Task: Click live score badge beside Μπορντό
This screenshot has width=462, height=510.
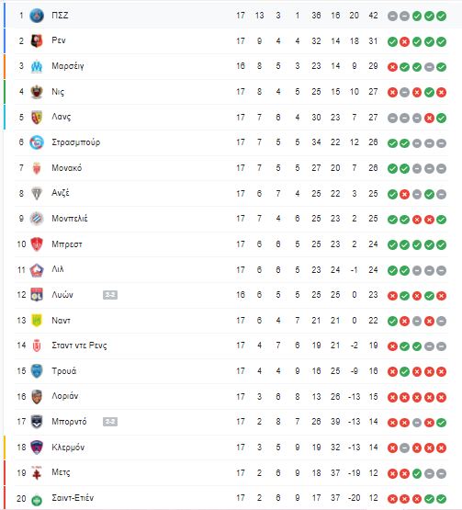Action: [110, 422]
